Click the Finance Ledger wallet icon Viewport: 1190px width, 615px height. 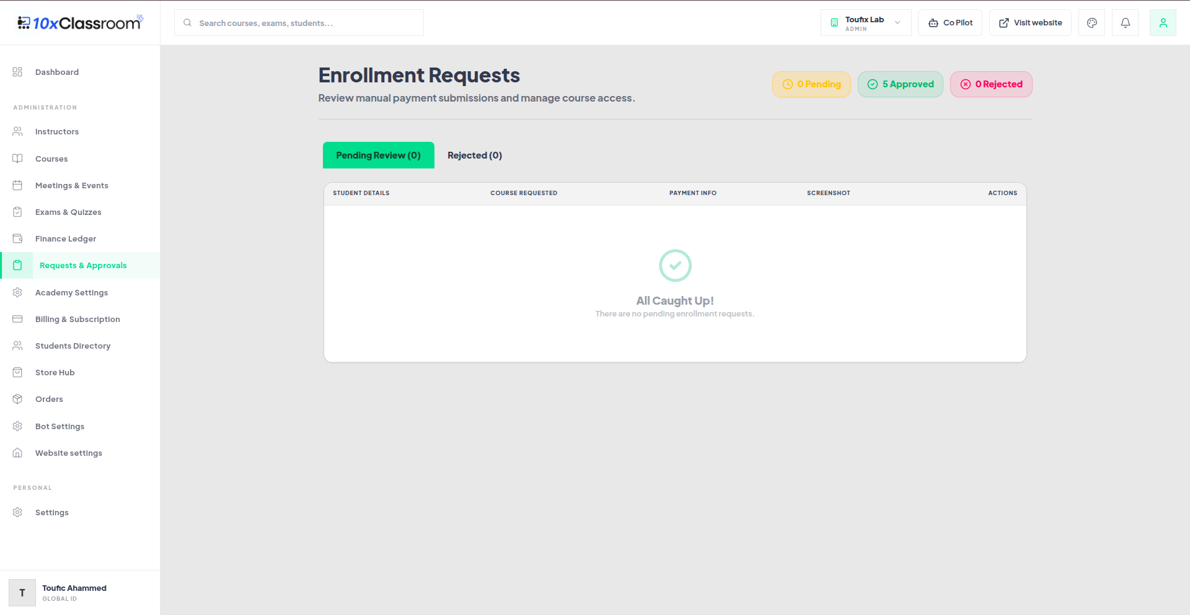click(x=17, y=238)
